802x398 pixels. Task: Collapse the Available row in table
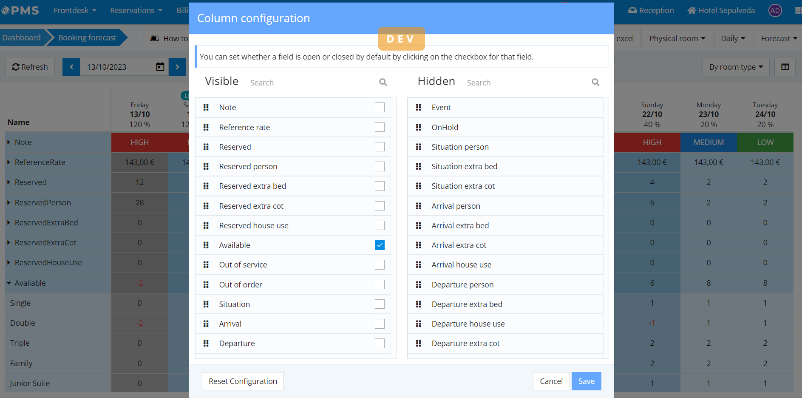[9, 283]
